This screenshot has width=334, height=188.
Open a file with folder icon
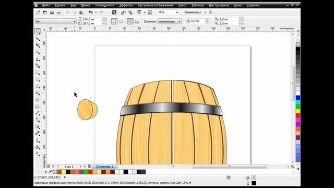(x=45, y=13)
